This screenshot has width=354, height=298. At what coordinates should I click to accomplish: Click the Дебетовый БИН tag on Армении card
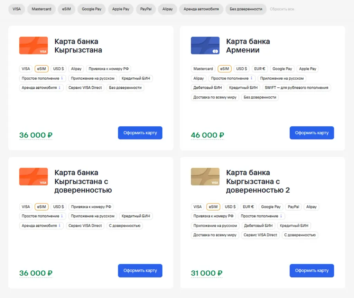(207, 87)
